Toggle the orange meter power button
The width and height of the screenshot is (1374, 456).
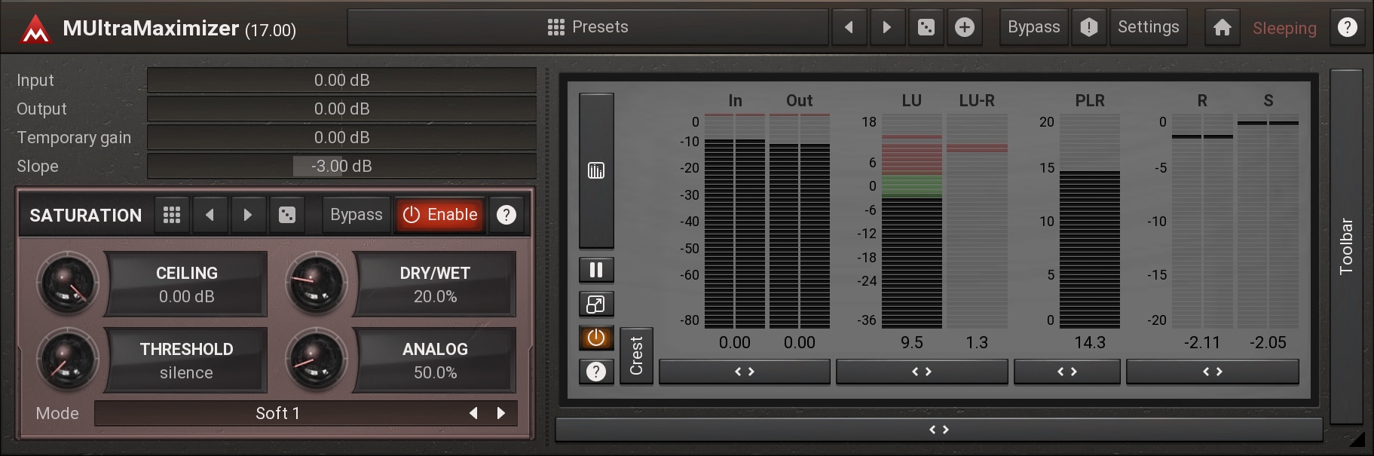[x=596, y=338]
